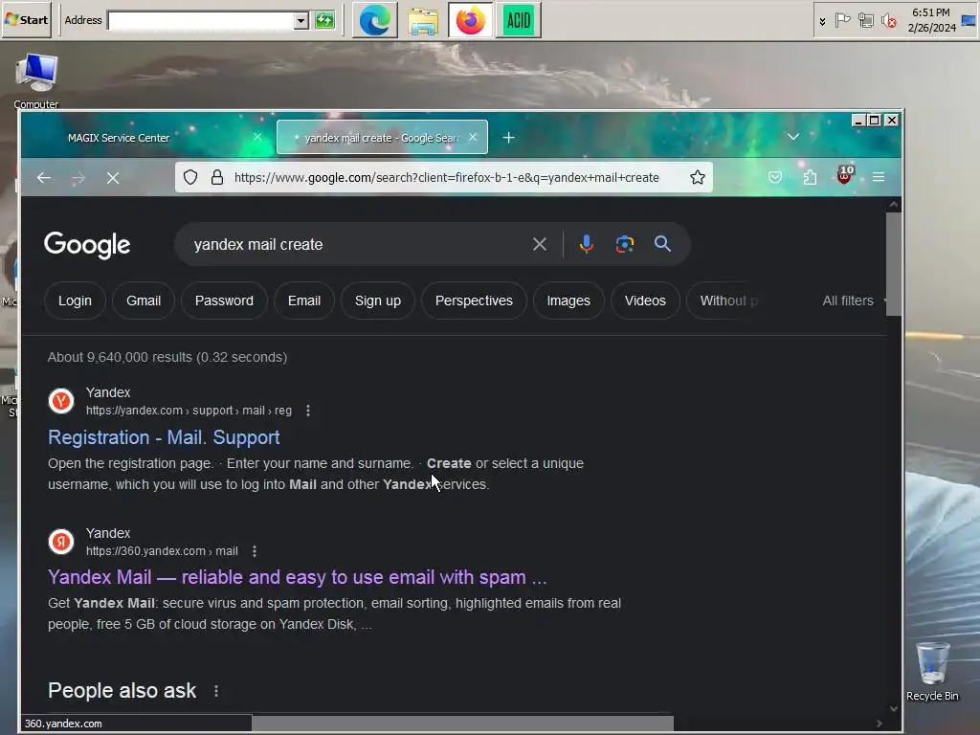Image resolution: width=980 pixels, height=735 pixels.
Task: Open the Firefox hamburger menu
Action: (x=879, y=177)
